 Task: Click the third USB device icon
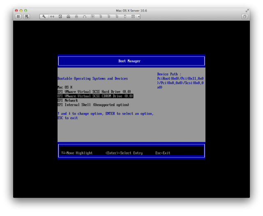[x=117, y=16]
